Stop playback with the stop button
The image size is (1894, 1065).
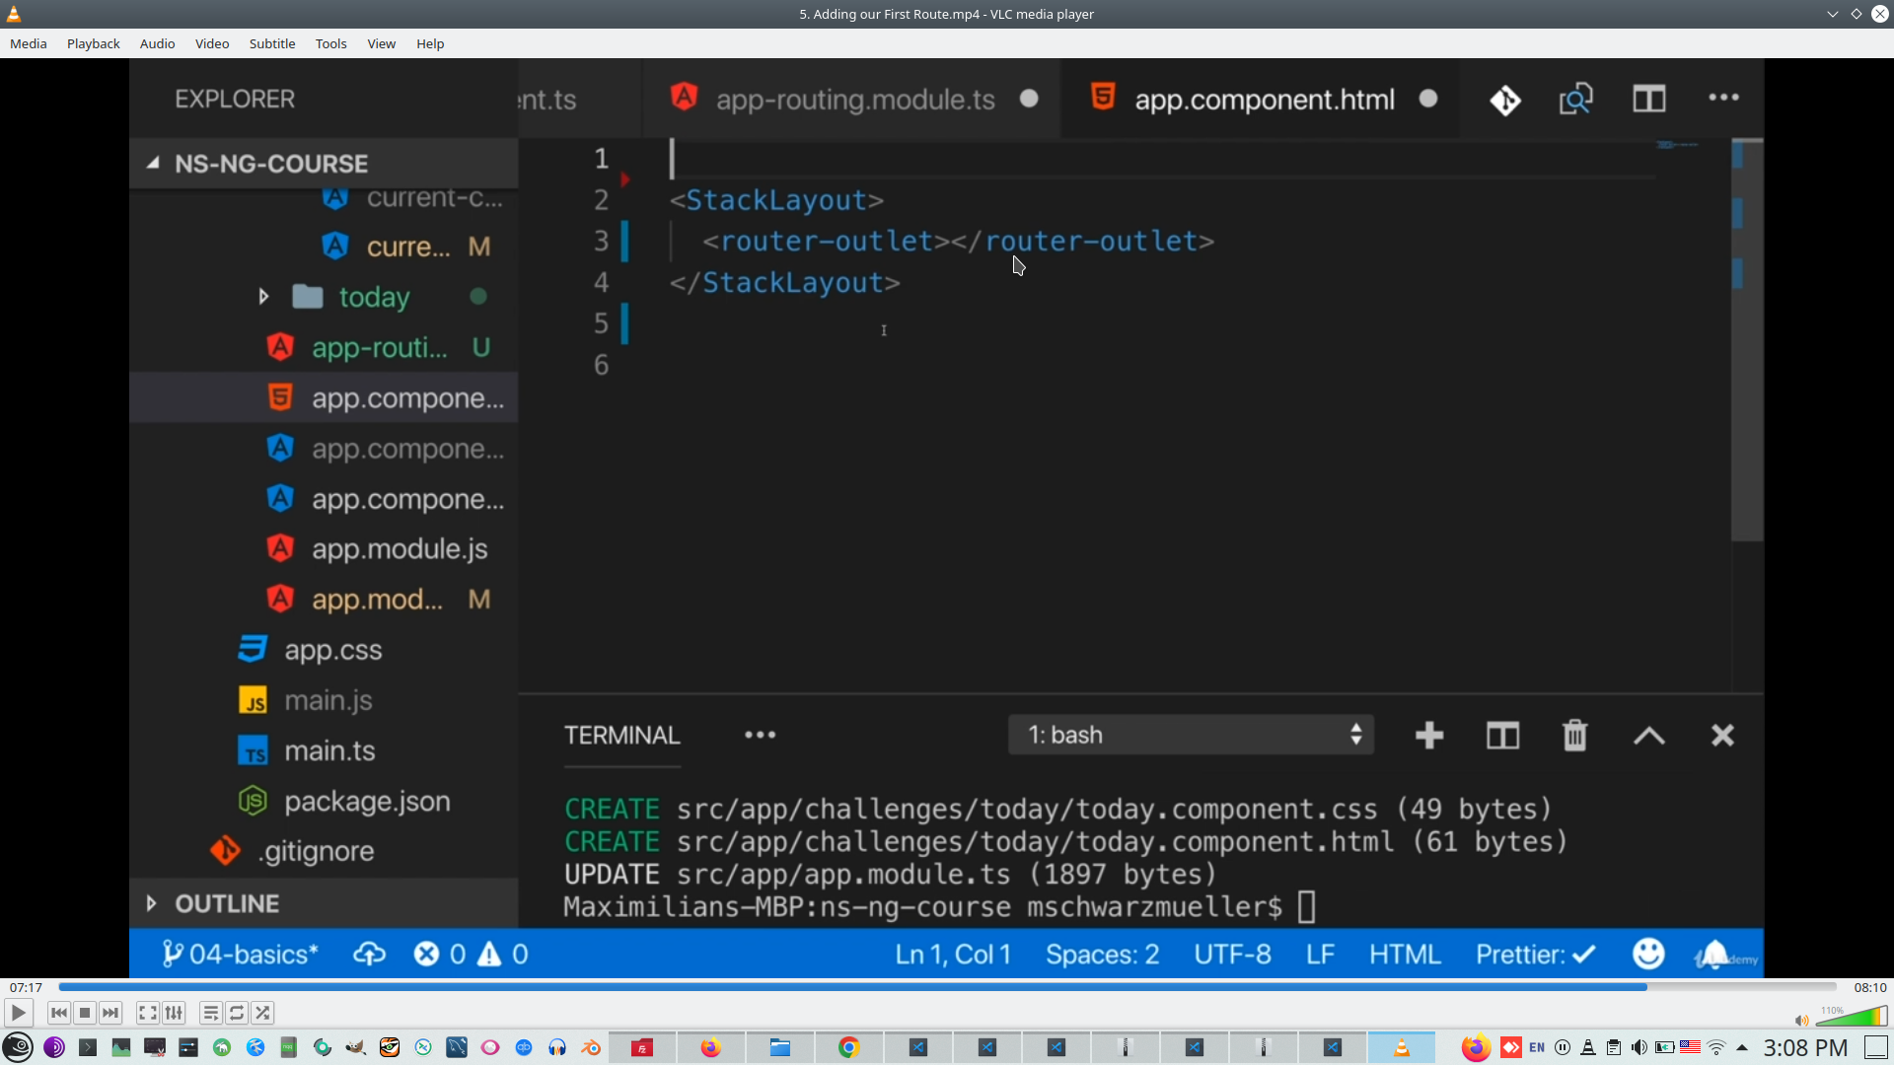coord(85,1013)
